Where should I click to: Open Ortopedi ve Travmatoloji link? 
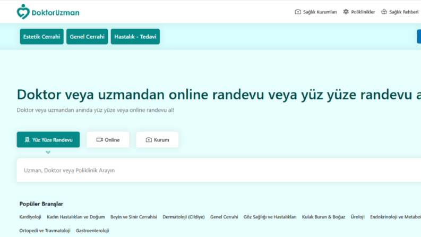[45, 231]
